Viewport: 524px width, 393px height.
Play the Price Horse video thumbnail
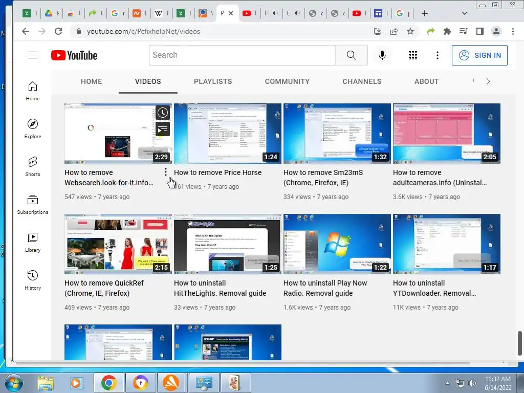(228, 134)
